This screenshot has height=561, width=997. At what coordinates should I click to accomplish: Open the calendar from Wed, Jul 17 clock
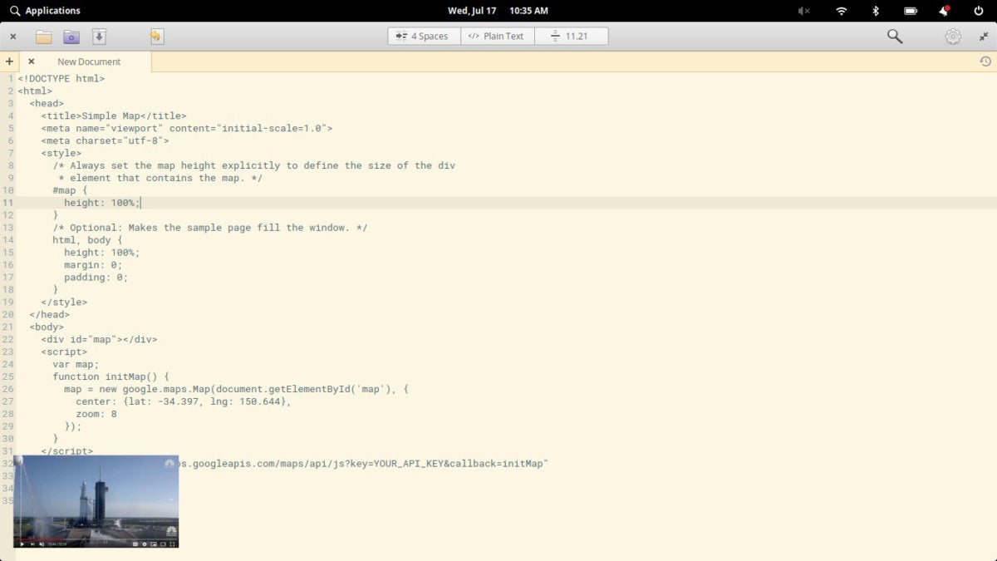click(498, 11)
